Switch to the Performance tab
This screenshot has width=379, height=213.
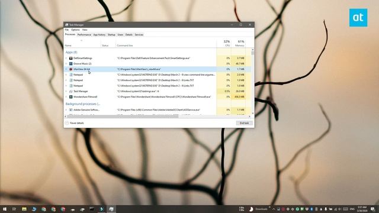pyautogui.click(x=84, y=35)
